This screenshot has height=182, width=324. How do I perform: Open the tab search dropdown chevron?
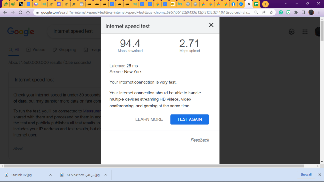tap(286, 3)
